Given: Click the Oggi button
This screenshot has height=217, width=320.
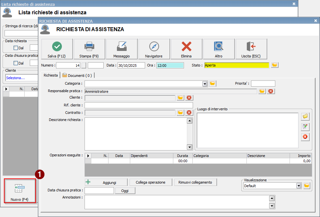Looking at the screenshot, I should pyautogui.click(x=125, y=191).
